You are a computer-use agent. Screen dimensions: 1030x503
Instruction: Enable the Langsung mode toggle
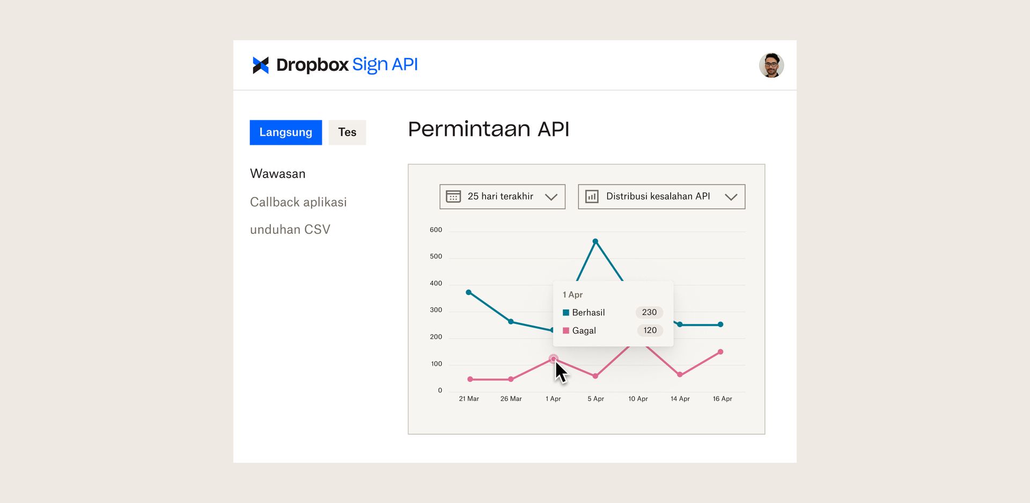285,132
